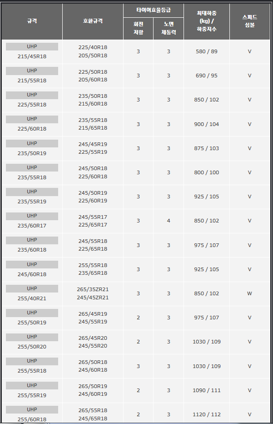This screenshot has height=424, width=273.
Task: Select the 580 / 89 load cell
Action: [207, 52]
